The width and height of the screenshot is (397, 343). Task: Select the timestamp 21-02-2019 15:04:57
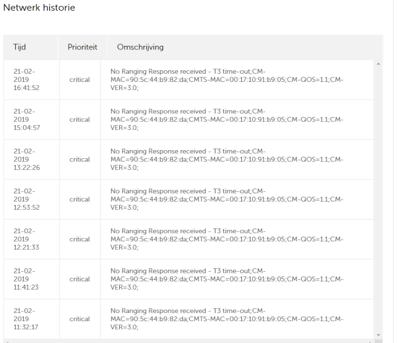coord(27,120)
